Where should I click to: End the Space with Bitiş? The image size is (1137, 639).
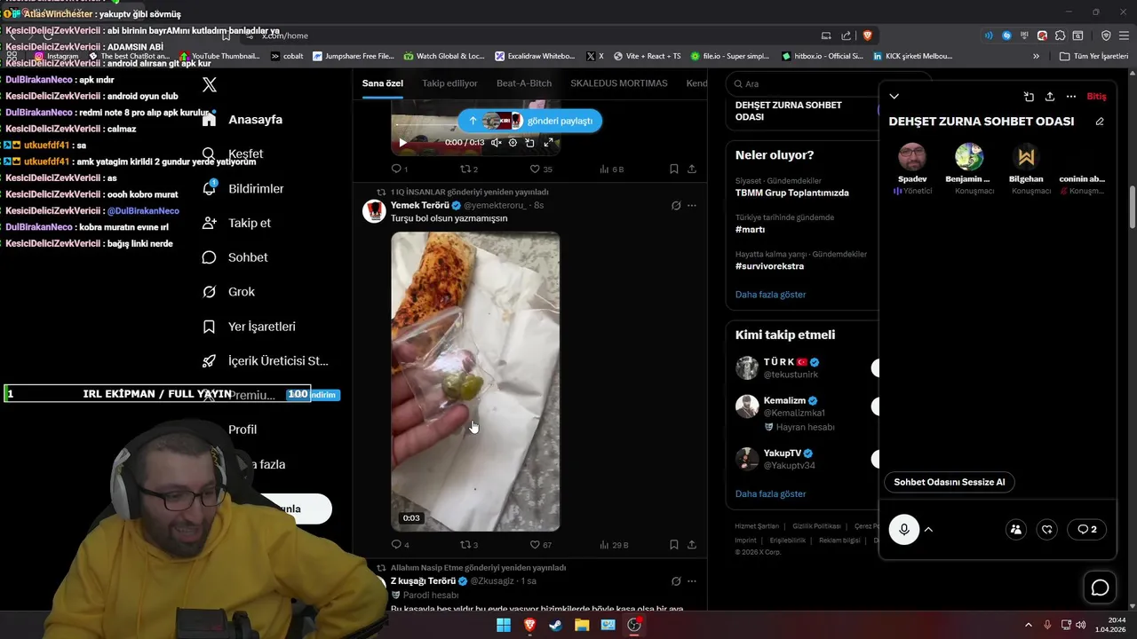(x=1097, y=97)
